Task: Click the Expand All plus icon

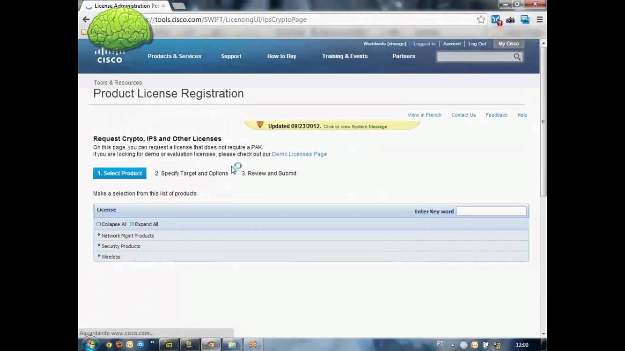Action: (132, 224)
